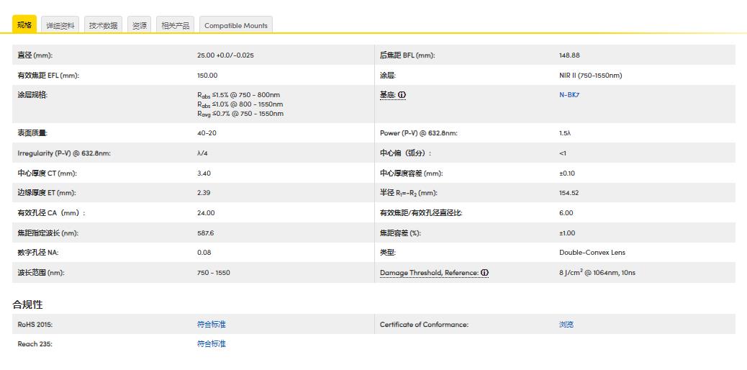Screen dimensions: 747x370
Task: Click the 148.88 back focal length value
Action: click(569, 55)
